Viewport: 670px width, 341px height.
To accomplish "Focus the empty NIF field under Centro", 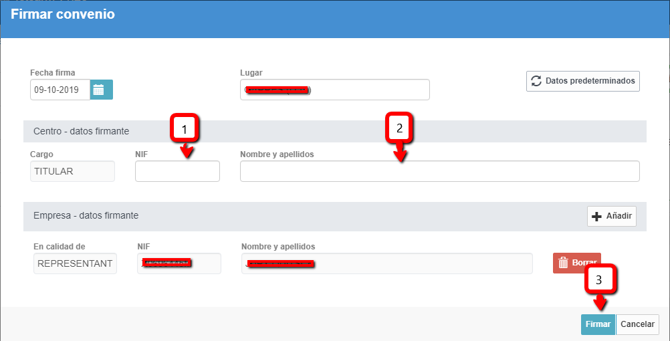I will pos(177,171).
